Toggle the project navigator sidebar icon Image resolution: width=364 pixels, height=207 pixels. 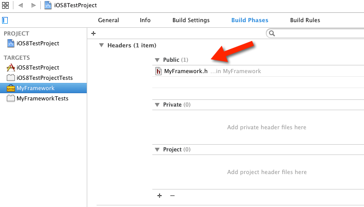[x=5, y=21]
